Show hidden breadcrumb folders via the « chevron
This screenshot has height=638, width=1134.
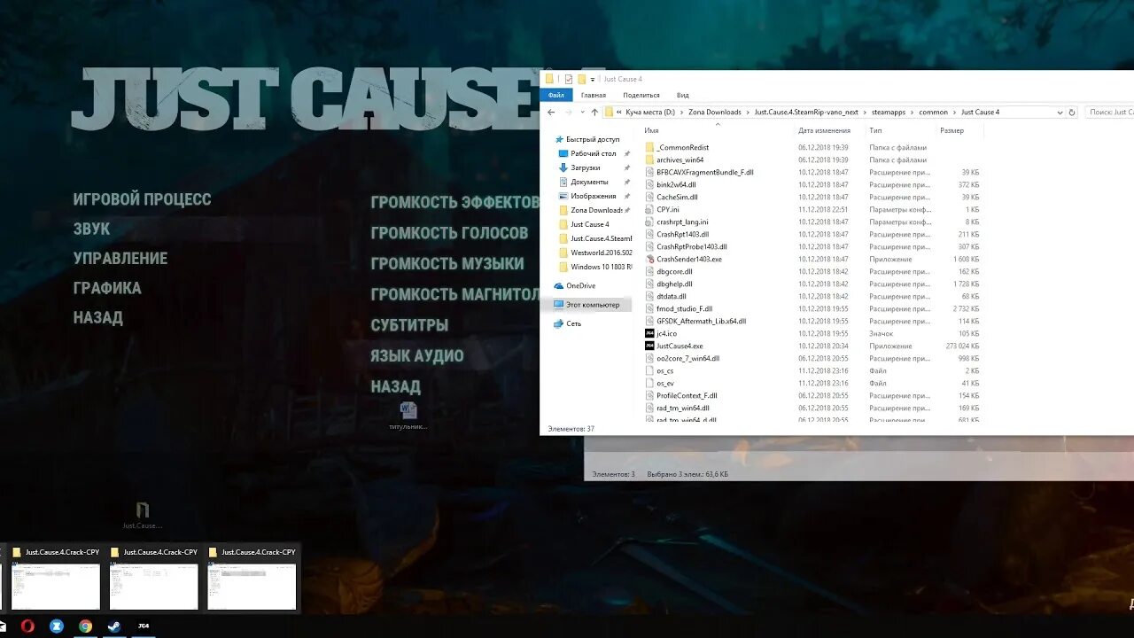tap(618, 113)
